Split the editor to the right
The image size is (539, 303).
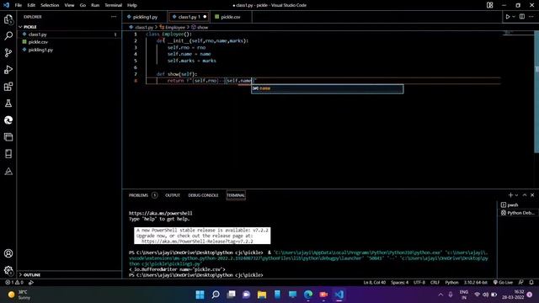522,17
